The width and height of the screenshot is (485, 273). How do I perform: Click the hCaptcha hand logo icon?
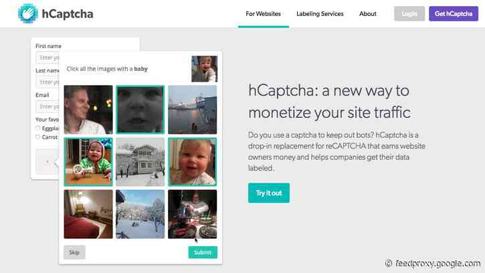[28, 13]
